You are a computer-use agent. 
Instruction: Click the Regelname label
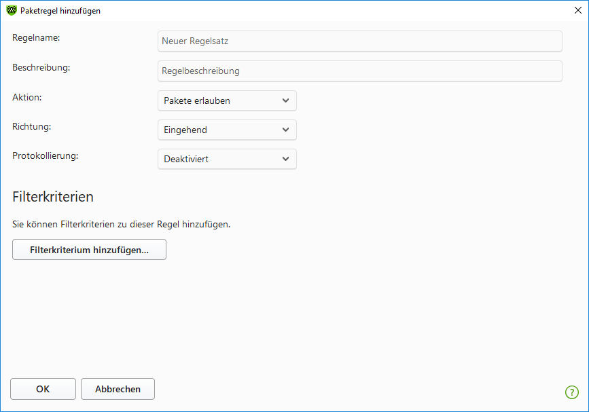[x=36, y=38]
